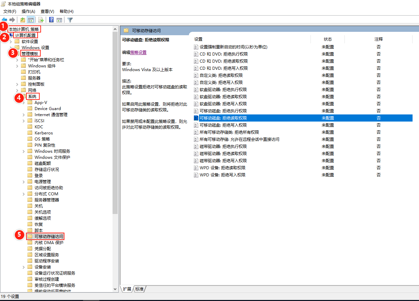
Task: Expand the Windows 组件 folder chevron
Action: tap(17, 66)
